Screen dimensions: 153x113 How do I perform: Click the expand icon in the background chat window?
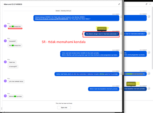point(147,4)
